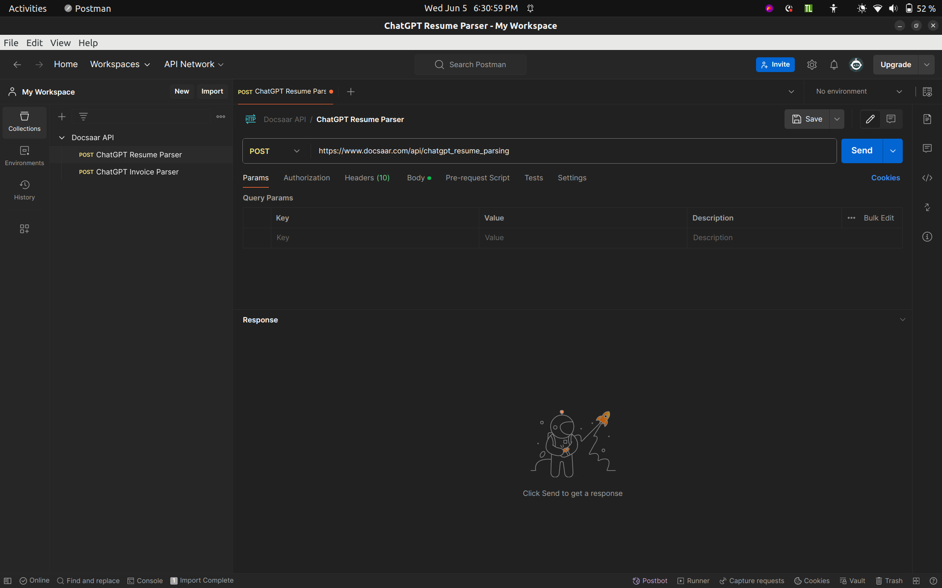Image resolution: width=942 pixels, height=588 pixels.
Task: Switch to the request Settings tab
Action: tap(572, 178)
